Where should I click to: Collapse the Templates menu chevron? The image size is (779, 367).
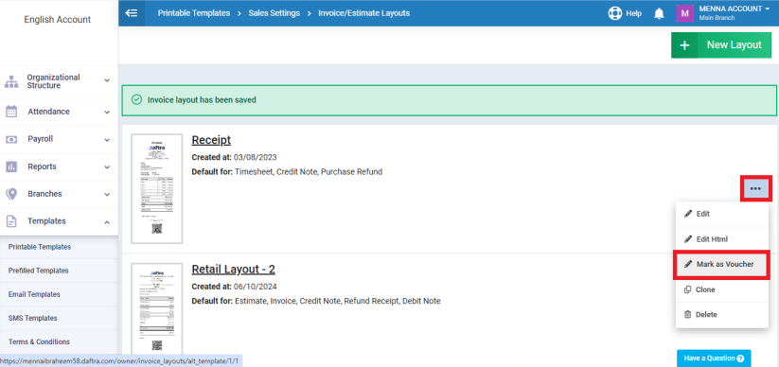click(107, 221)
